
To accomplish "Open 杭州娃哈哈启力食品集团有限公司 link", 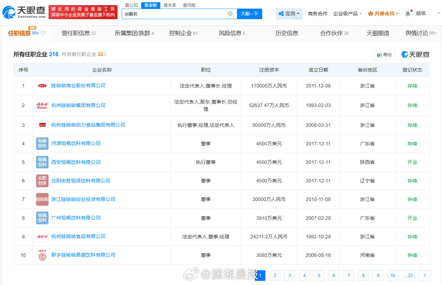I will (88, 125).
